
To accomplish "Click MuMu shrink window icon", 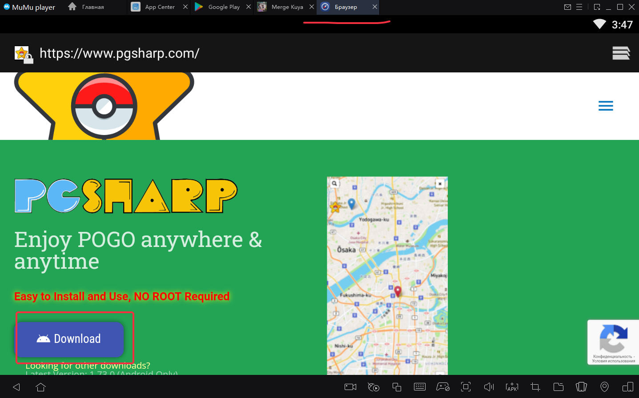I will pos(597,7).
